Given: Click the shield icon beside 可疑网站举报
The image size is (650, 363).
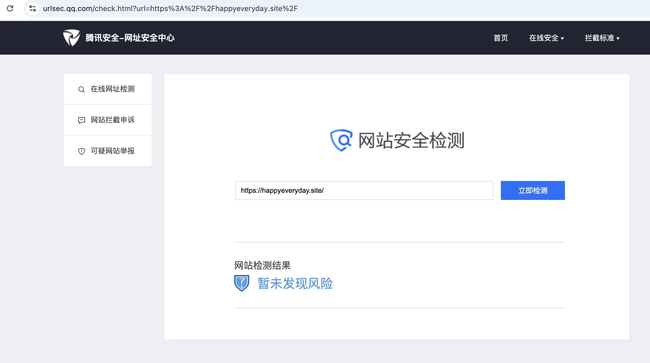Looking at the screenshot, I should point(81,151).
